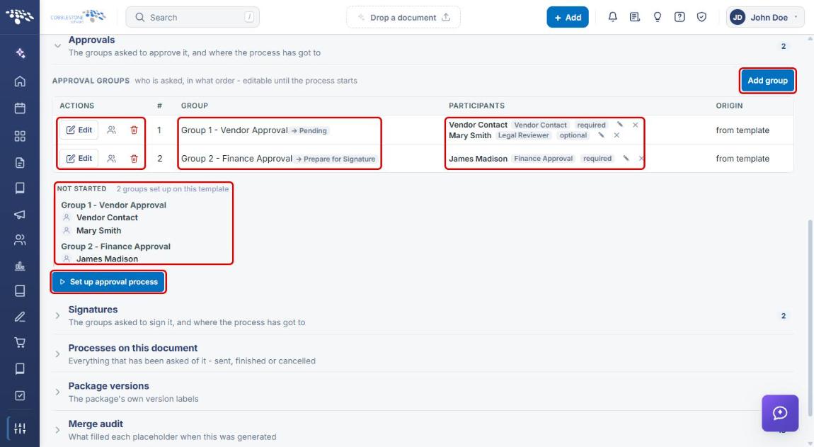The height and width of the screenshot is (447, 814).
Task: Edit the Mary Smith participant pencil icon
Action: click(x=601, y=135)
